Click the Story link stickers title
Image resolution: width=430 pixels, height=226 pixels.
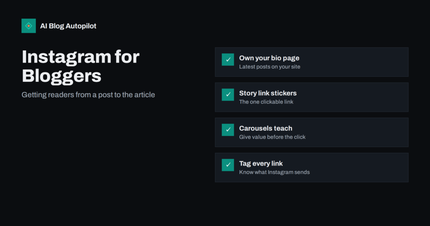(x=267, y=93)
